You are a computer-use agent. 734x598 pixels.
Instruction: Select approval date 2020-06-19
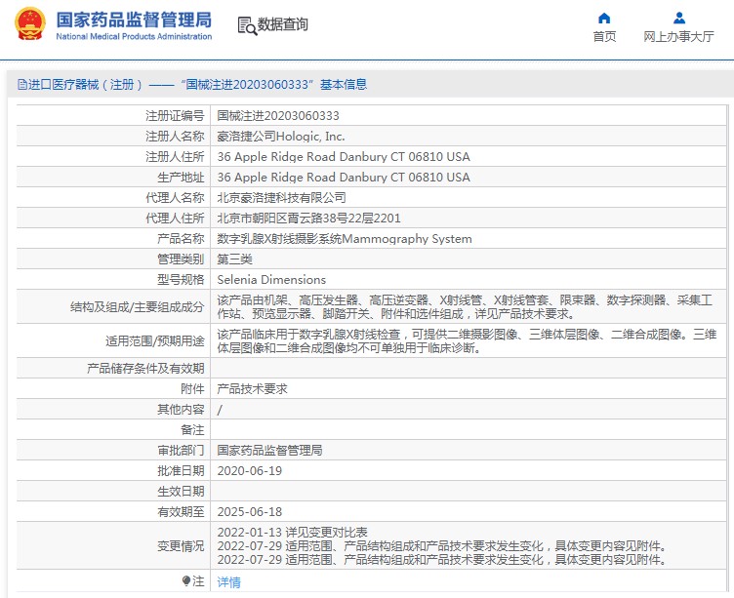(x=250, y=471)
